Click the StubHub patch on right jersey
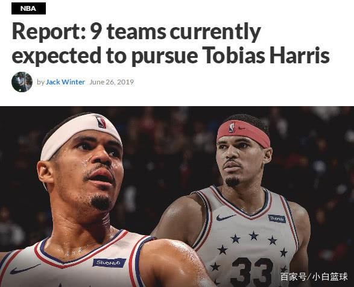 click(277, 219)
